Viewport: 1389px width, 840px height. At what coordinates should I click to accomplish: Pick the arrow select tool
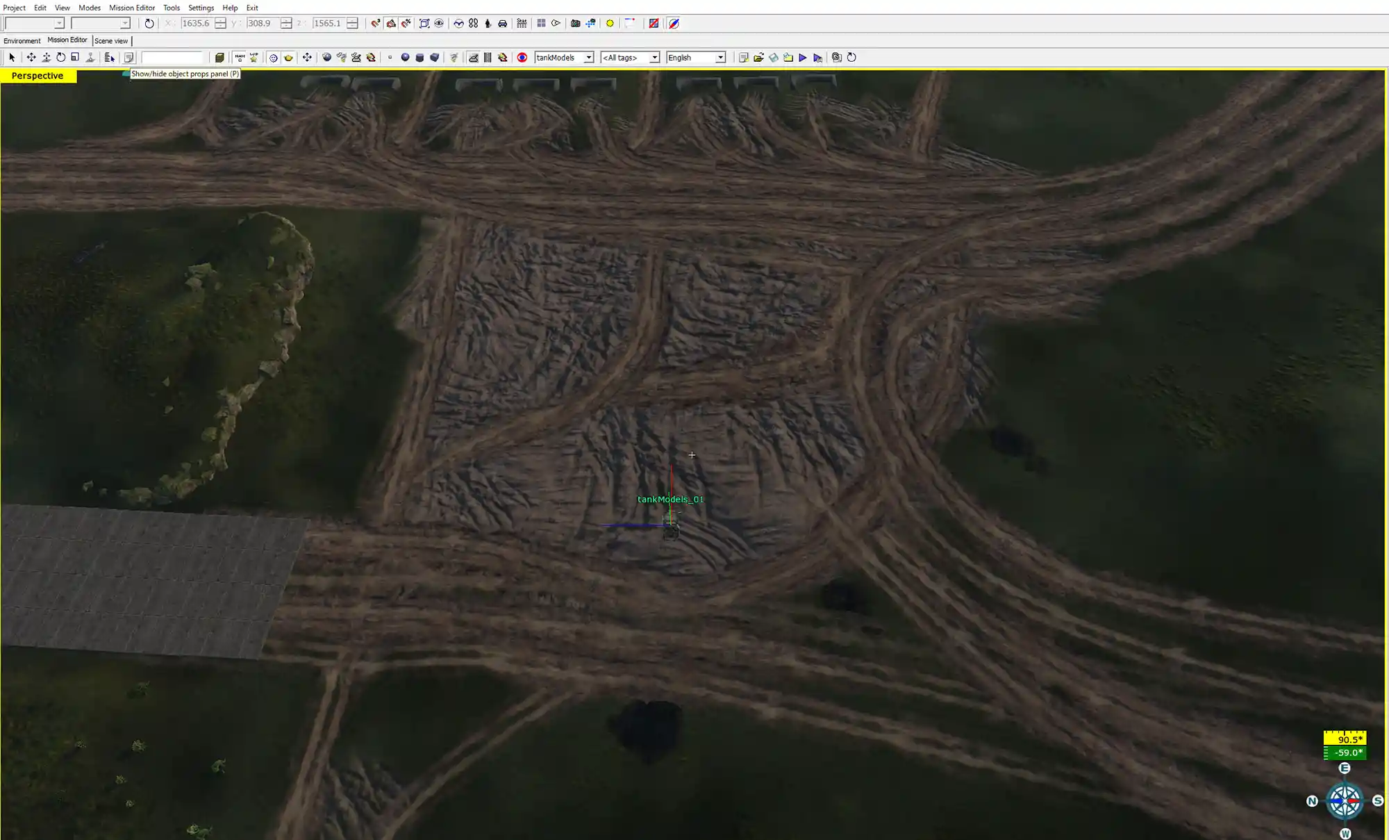[x=12, y=58]
